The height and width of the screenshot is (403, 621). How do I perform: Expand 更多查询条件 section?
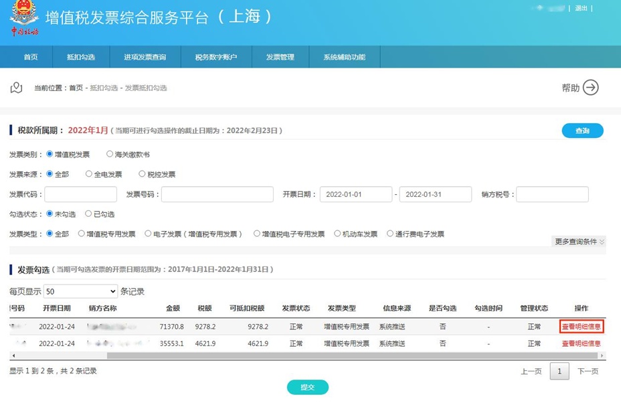[579, 242]
